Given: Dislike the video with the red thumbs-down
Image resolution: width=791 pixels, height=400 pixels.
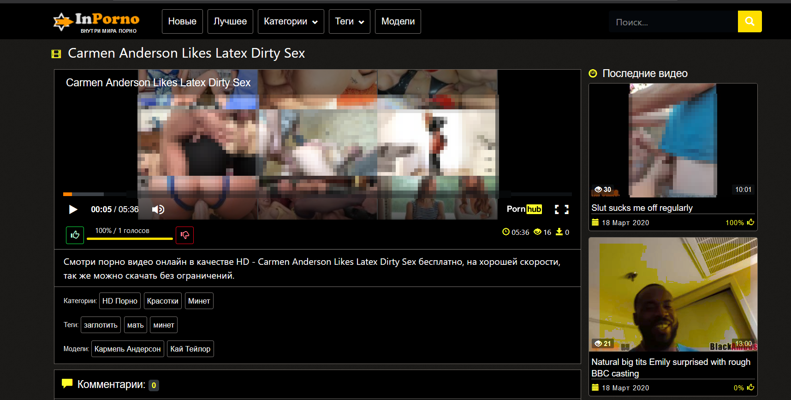Looking at the screenshot, I should (184, 235).
